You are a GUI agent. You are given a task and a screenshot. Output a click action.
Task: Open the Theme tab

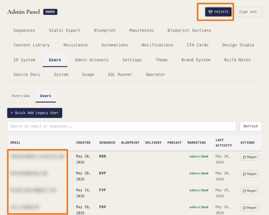coord(161,60)
